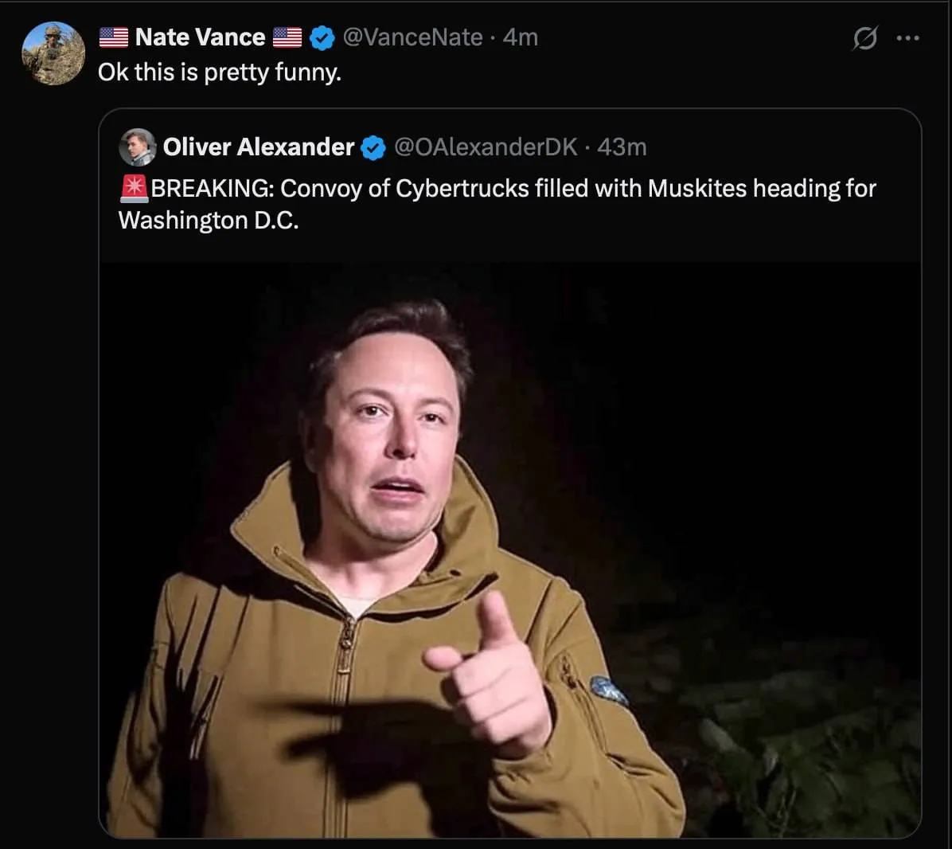
Task: Click the flag emoji before Nate Vance
Action: click(114, 37)
